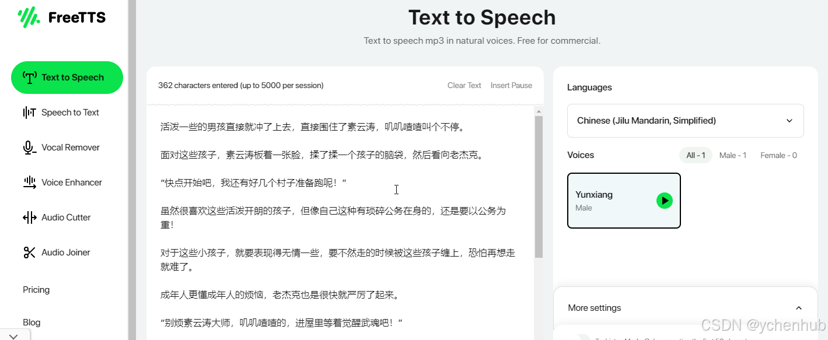Click the chevron below Blog in the sidebar
This screenshot has height=340, width=828.
[14, 336]
